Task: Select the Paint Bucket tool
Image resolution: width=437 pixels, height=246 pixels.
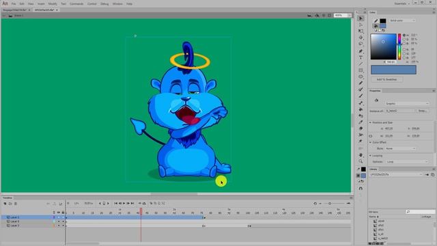Action: point(361,109)
